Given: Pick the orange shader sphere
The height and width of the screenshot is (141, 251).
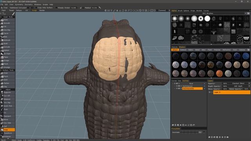Looking at the screenshot, I should coord(219,74).
